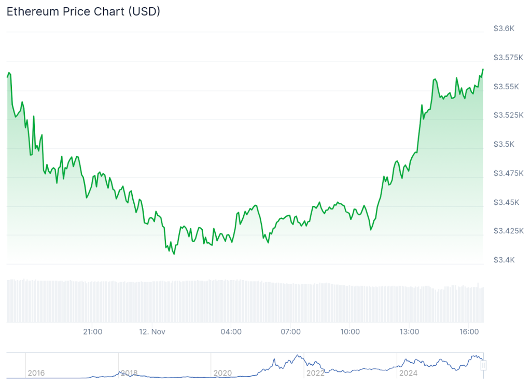The image size is (531, 388).
Task: Click the 12. Nov date label
Action: (x=152, y=331)
